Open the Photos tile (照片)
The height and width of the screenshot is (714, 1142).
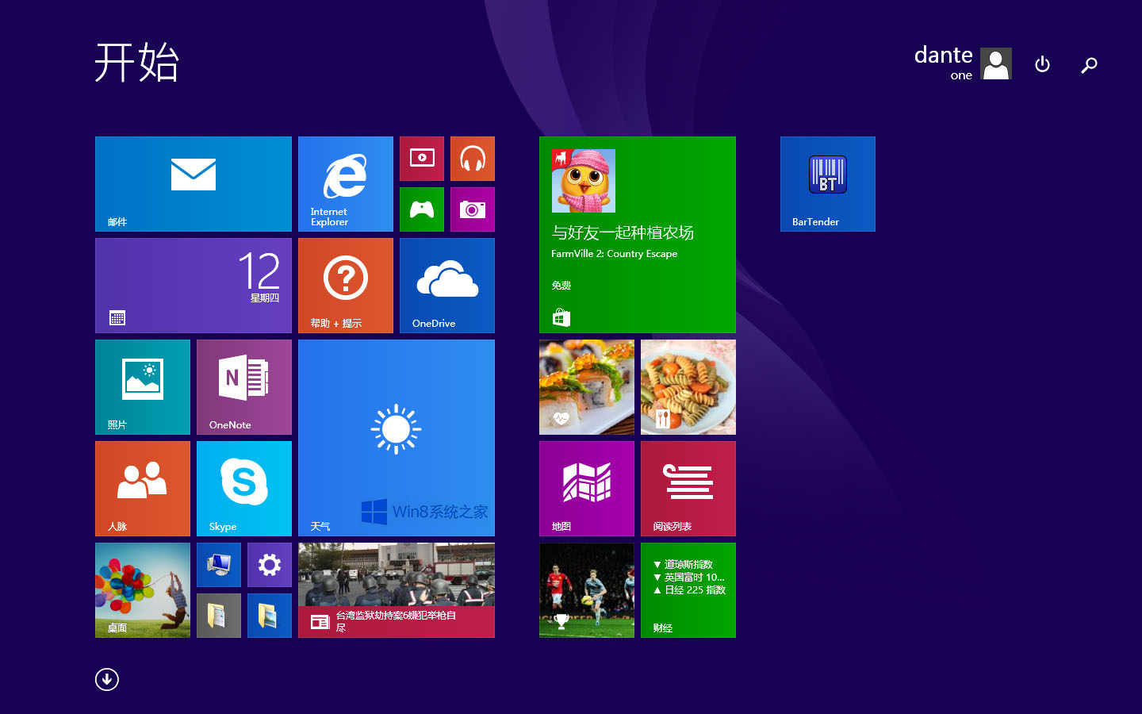[143, 387]
